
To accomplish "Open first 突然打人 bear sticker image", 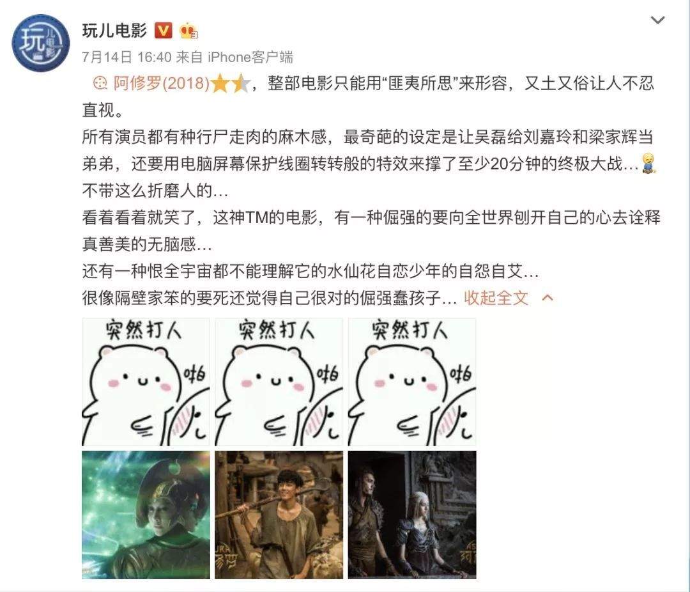I will [x=146, y=382].
